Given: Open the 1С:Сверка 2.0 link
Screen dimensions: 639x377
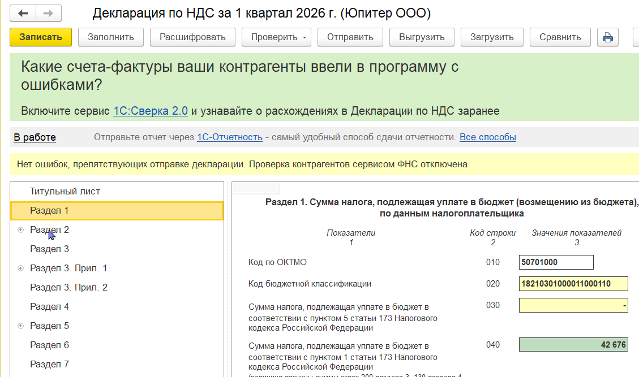Looking at the screenshot, I should (151, 111).
